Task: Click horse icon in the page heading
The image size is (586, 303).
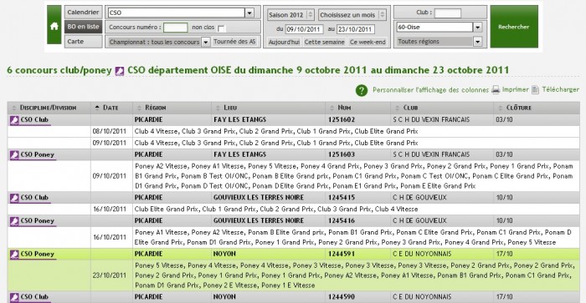Action: [120, 71]
